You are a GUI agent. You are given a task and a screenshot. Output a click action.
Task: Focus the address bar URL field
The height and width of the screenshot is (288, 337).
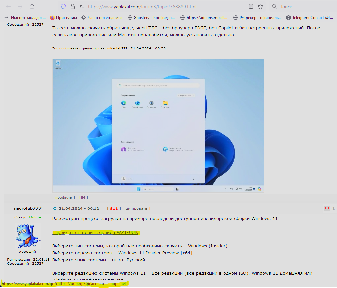coord(142,7)
